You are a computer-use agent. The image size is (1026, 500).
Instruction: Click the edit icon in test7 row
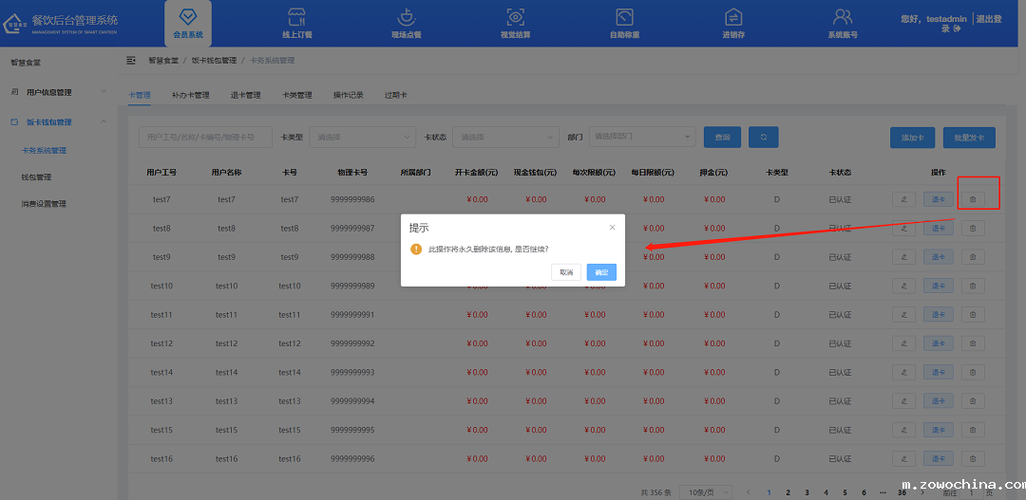(903, 199)
